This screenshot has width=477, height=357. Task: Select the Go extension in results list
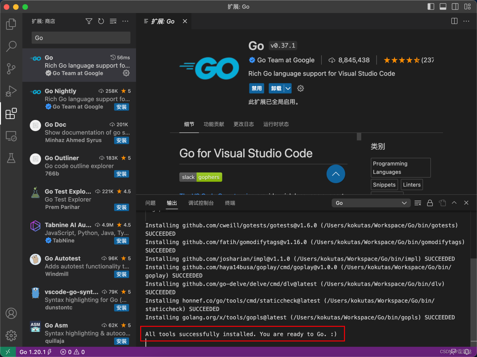coord(79,65)
